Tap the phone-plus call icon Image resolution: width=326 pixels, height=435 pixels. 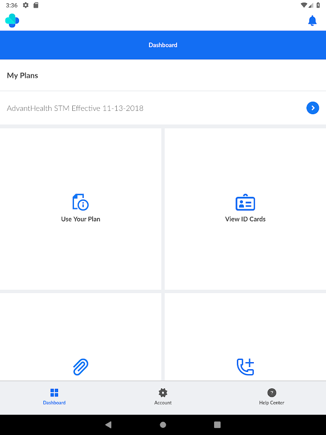coord(246,366)
